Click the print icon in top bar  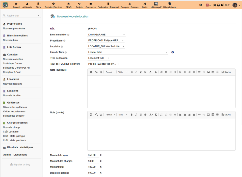click(x=218, y=5)
